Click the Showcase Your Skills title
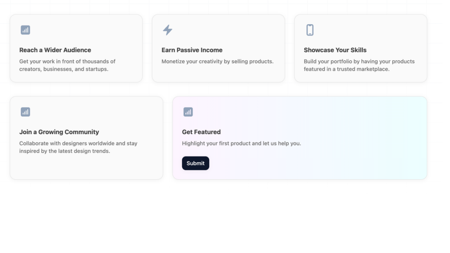This screenshot has height=253, width=450. (335, 50)
